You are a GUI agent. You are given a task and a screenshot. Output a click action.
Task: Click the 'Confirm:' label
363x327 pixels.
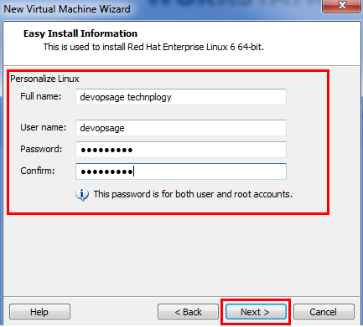(38, 171)
